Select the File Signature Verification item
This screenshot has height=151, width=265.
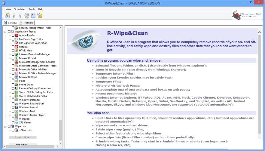coord(33,43)
